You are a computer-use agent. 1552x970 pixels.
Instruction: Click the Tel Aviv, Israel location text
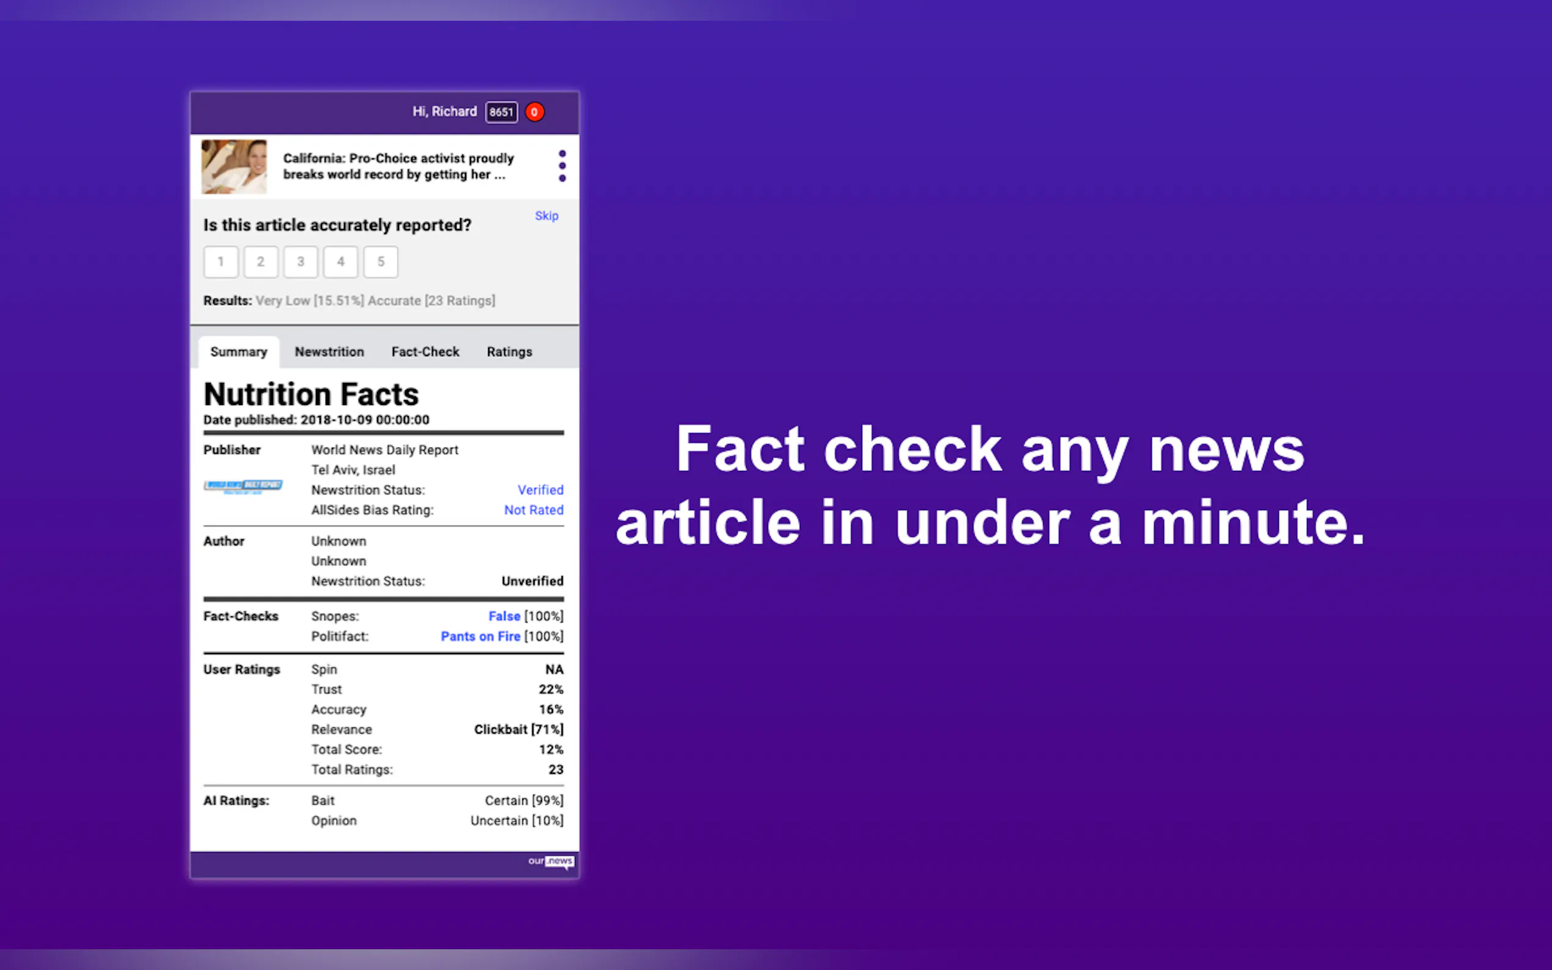pos(353,470)
